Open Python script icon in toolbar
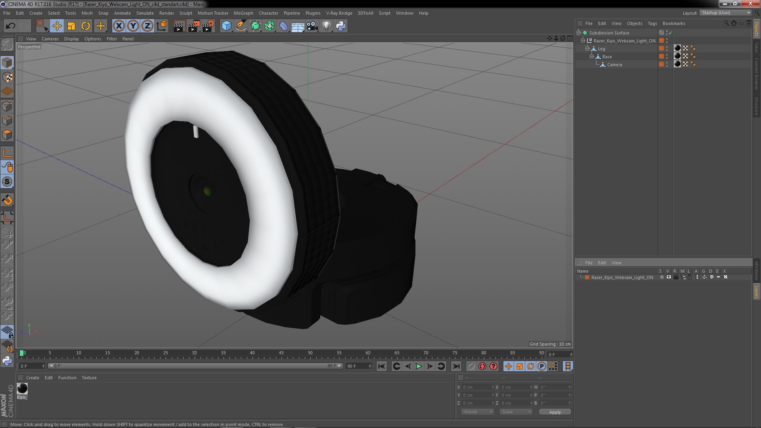Image resolution: width=761 pixels, height=428 pixels. pos(341,26)
